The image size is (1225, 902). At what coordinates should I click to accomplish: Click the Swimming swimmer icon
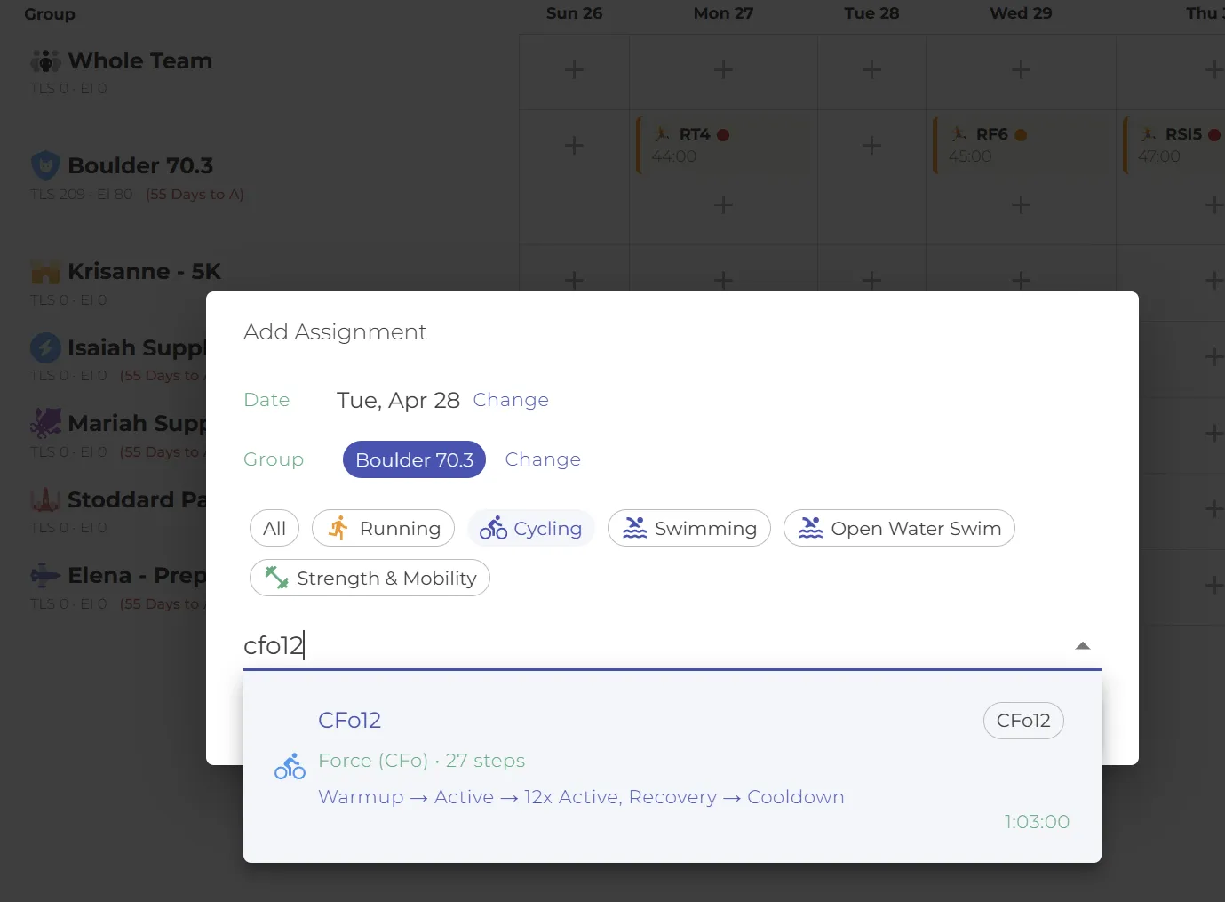click(632, 527)
